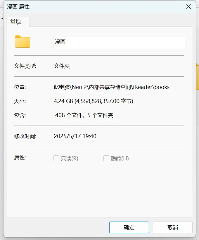Click the yellow folder icon
199x240 pixels.
(x=23, y=42)
